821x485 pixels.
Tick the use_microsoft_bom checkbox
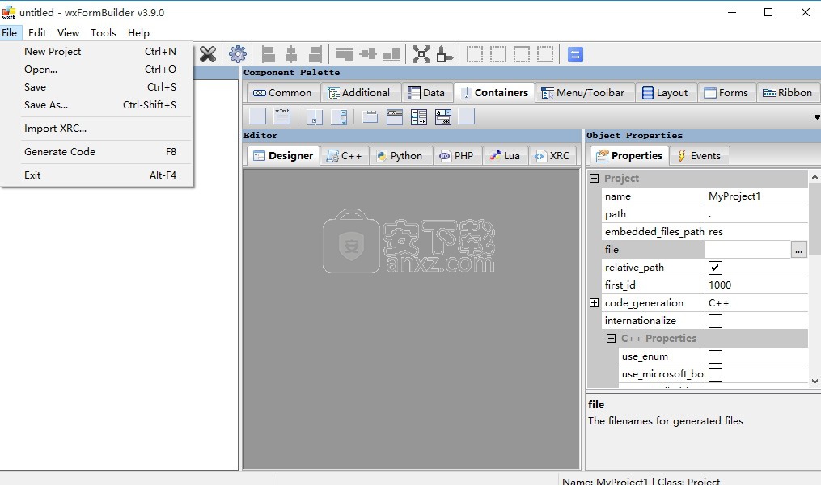[715, 374]
